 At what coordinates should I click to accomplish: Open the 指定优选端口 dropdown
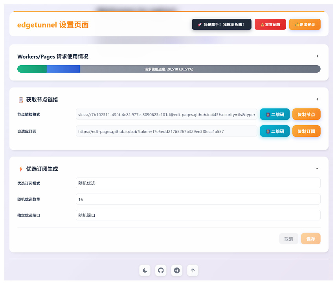[198, 215]
